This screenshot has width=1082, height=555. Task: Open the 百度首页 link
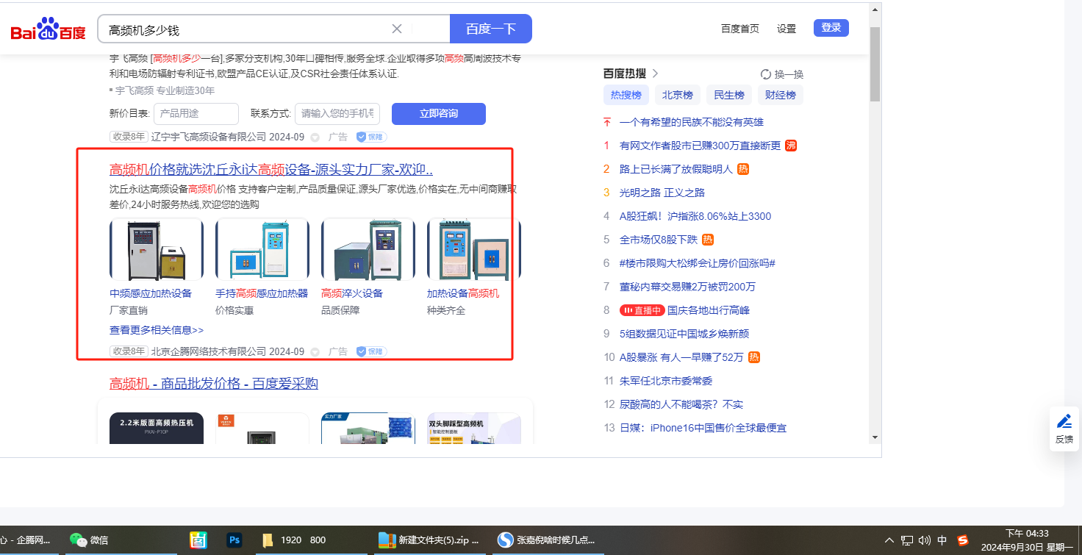[740, 29]
